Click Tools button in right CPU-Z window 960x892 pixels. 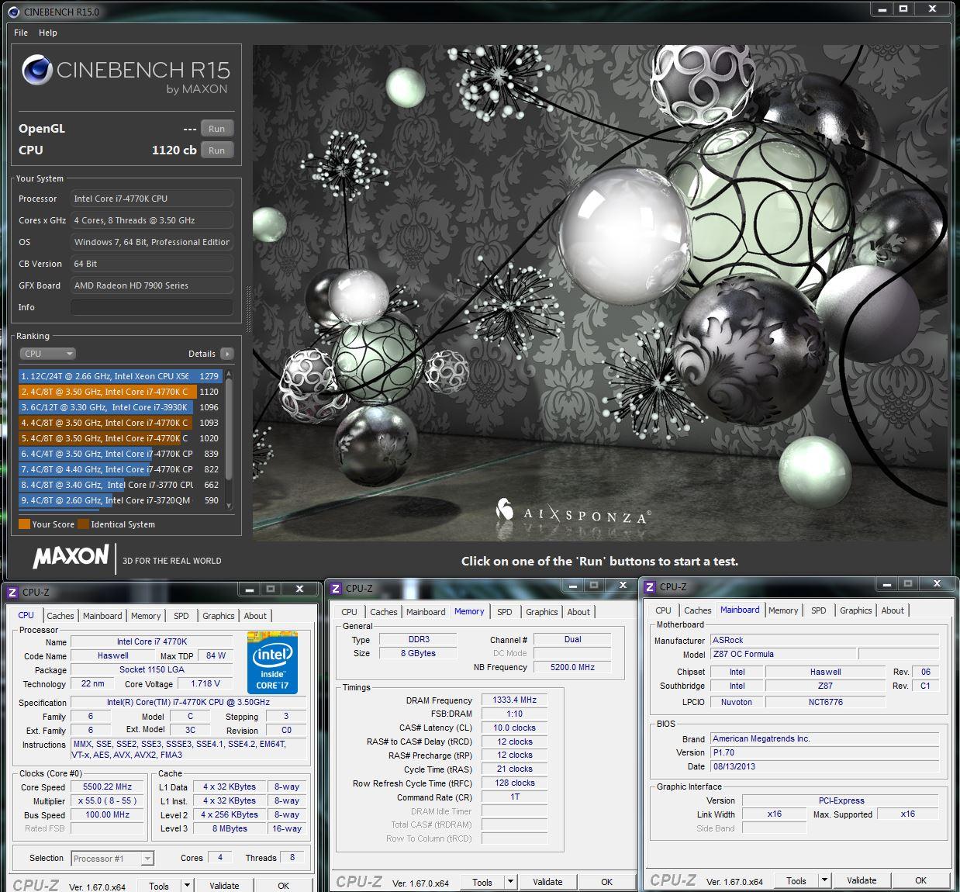[x=796, y=880]
